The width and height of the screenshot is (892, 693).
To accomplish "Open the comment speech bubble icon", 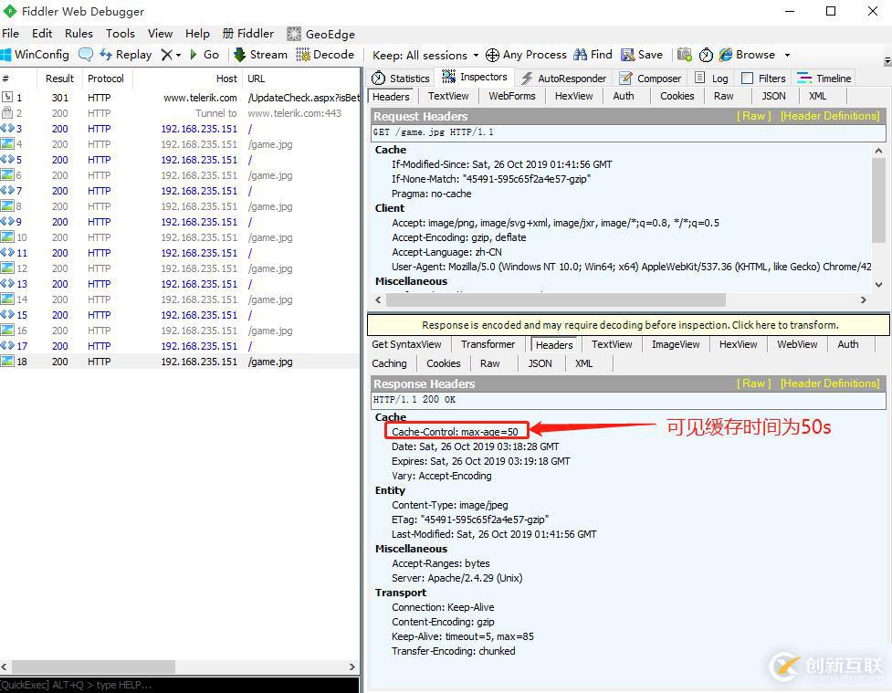I will [85, 55].
